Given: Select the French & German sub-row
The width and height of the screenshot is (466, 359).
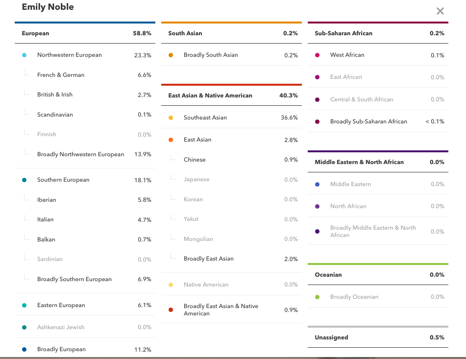Looking at the screenshot, I should pos(61,75).
